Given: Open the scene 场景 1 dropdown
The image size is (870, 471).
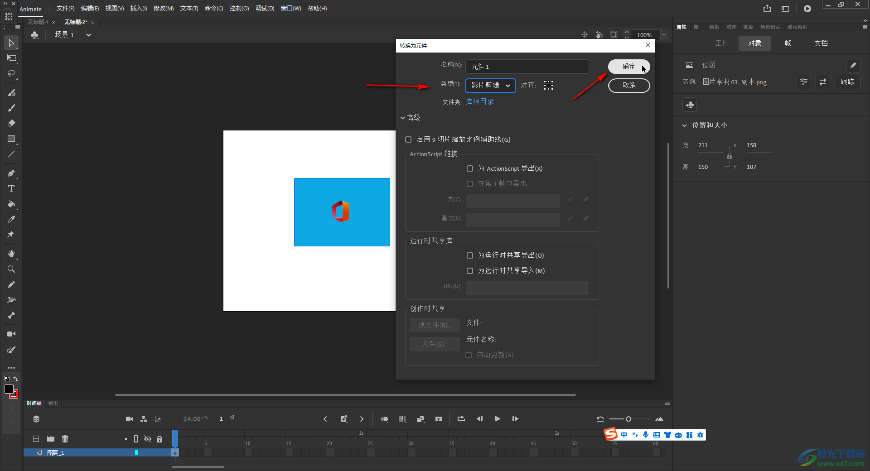Looking at the screenshot, I should pyautogui.click(x=89, y=35).
